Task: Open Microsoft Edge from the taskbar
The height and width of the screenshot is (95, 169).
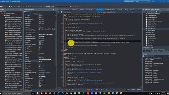Action: point(63,93)
